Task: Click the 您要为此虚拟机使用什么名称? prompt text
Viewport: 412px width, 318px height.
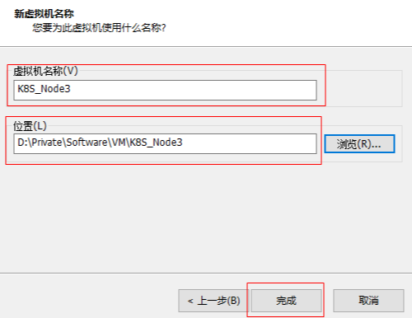Action: pyautogui.click(x=99, y=28)
